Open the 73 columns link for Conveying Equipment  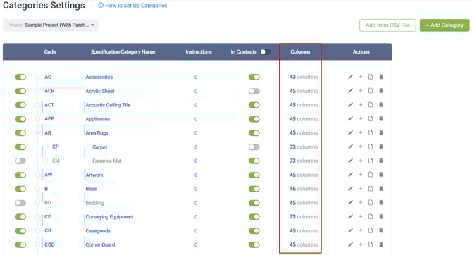(304, 217)
